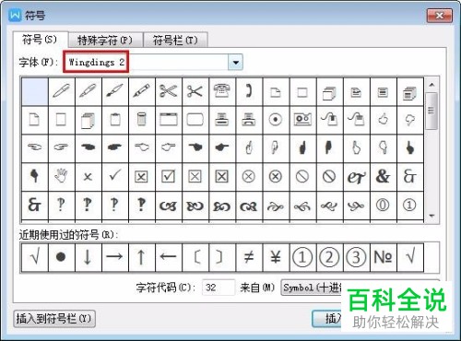The image size is (461, 341).
Task: Choose the recent № numero symbol
Action: click(383, 257)
